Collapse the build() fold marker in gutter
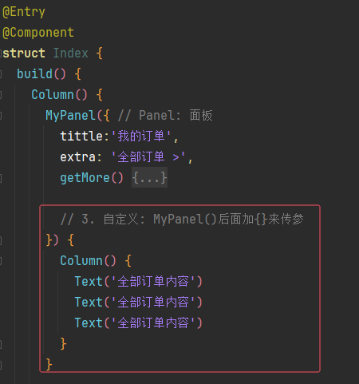Image resolution: width=359 pixels, height=384 pixels. point(1,74)
